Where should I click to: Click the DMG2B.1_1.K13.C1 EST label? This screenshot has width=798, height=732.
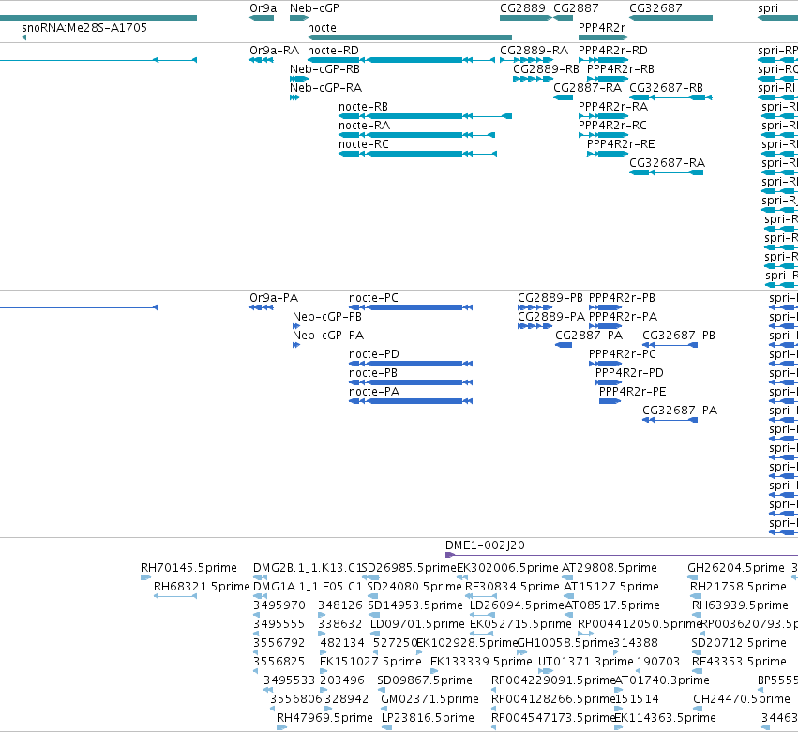click(308, 568)
